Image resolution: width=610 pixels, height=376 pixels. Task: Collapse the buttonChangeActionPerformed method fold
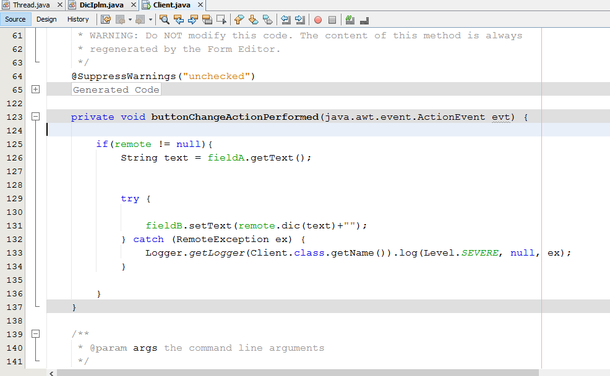[35, 116]
